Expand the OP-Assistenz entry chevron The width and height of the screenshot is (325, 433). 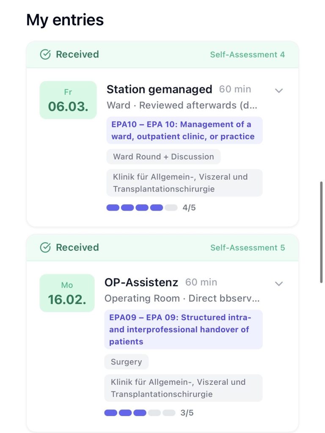point(278,283)
